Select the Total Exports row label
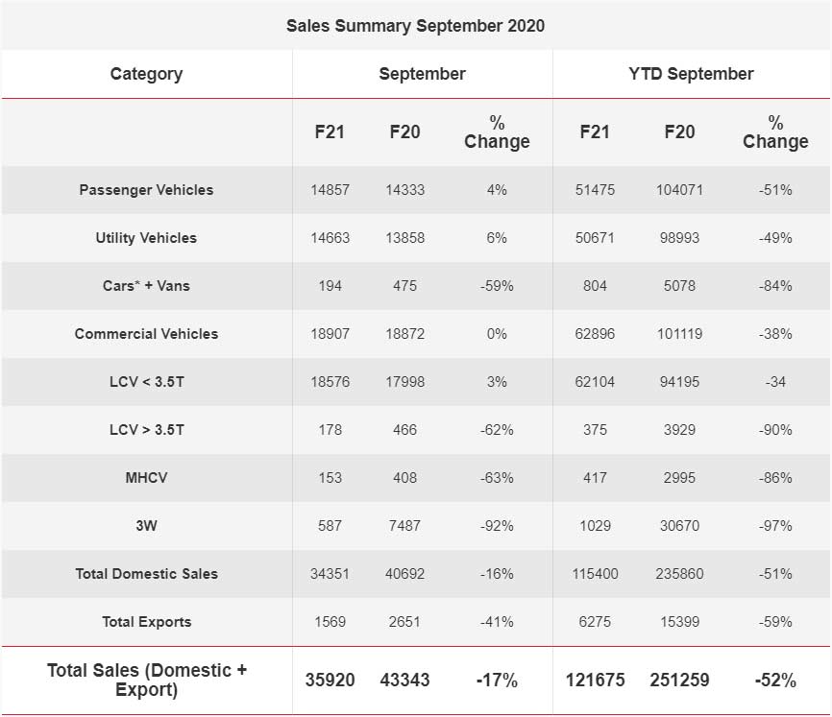Screen dimensions: 832x717 pos(146,622)
